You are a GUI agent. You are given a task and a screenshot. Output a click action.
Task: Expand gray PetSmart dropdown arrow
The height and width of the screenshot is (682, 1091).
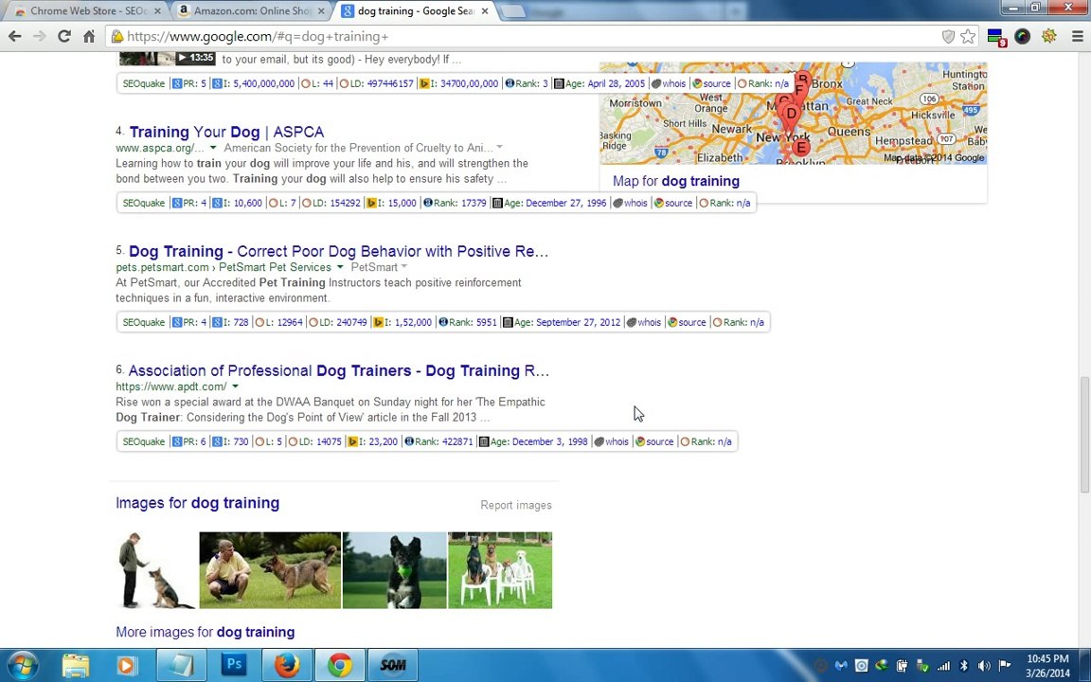tap(404, 267)
